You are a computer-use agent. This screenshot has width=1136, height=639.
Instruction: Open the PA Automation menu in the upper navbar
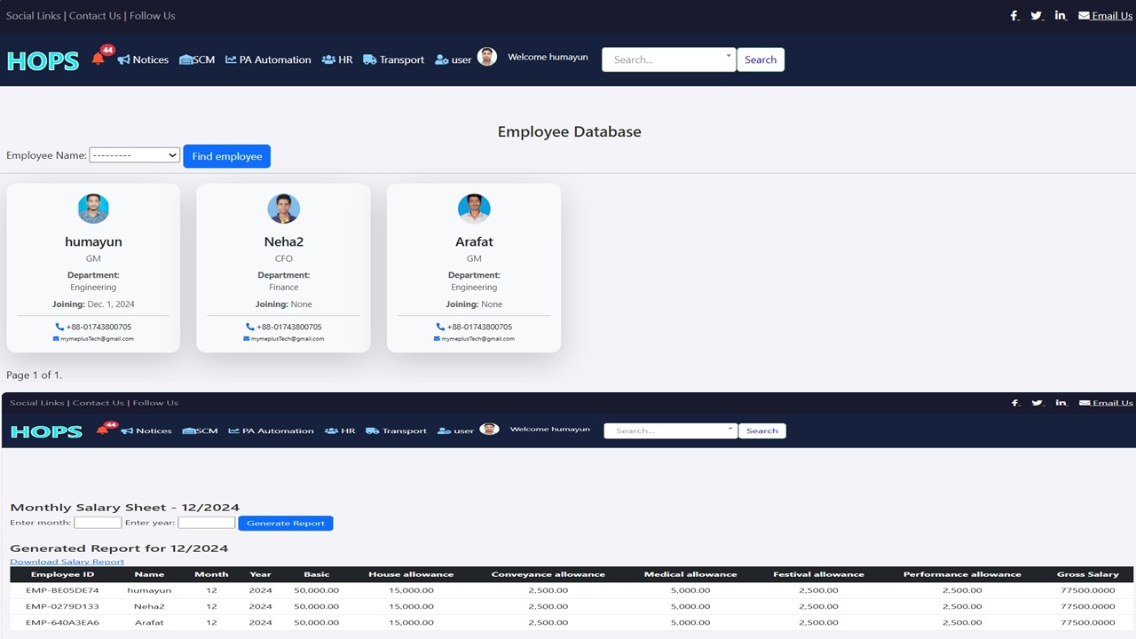point(268,59)
